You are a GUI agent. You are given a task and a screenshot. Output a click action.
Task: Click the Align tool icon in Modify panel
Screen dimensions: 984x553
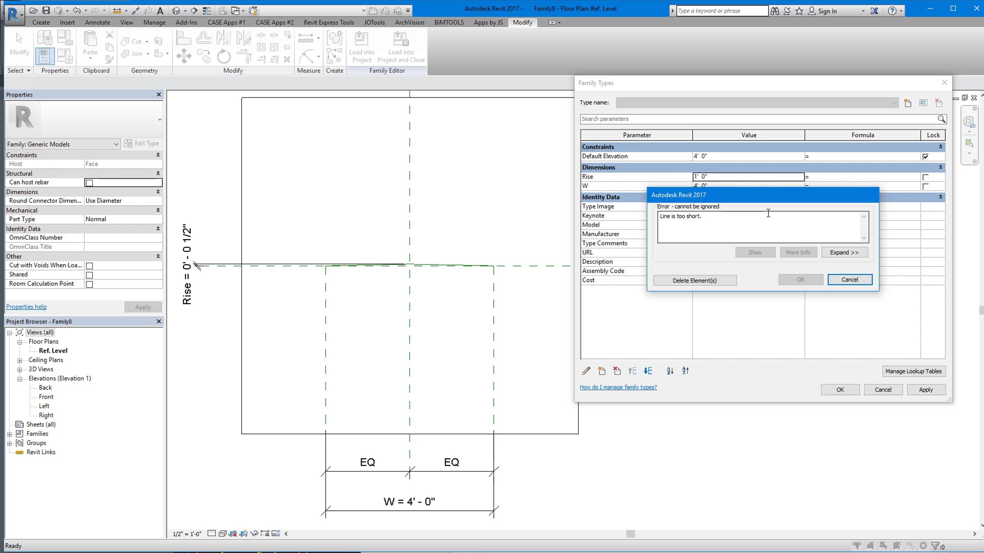pos(183,38)
